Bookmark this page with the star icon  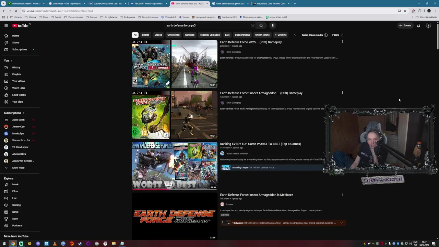click(x=405, y=11)
